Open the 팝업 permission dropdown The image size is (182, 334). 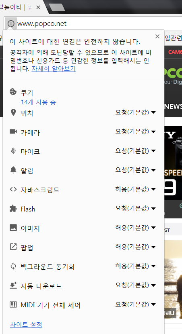coord(135,247)
